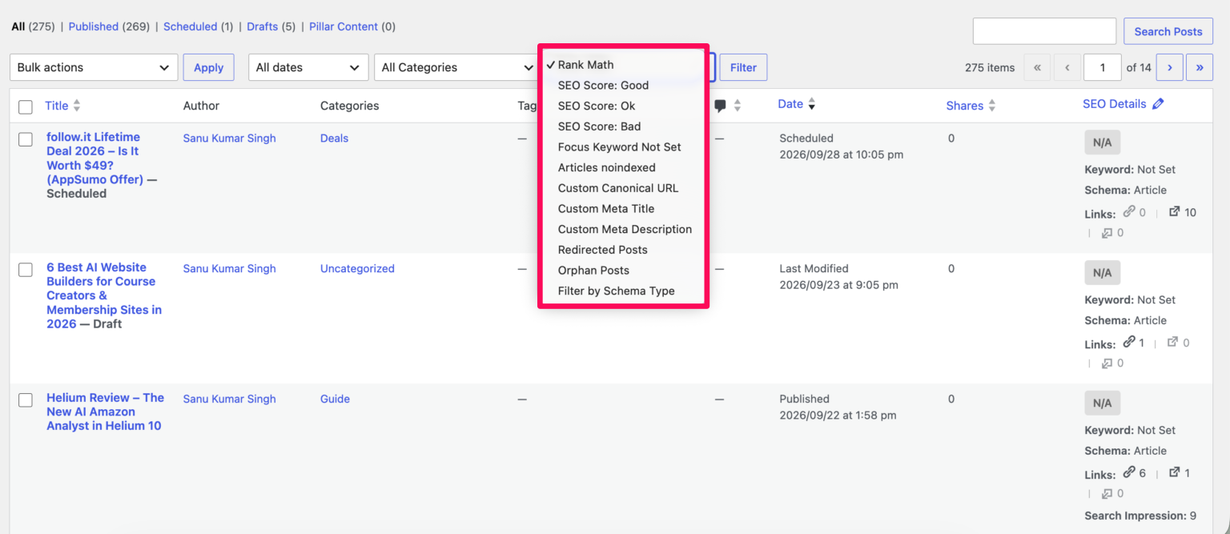Choose SEO Score: Bad filter option
Image resolution: width=1230 pixels, height=534 pixels.
tap(623, 126)
